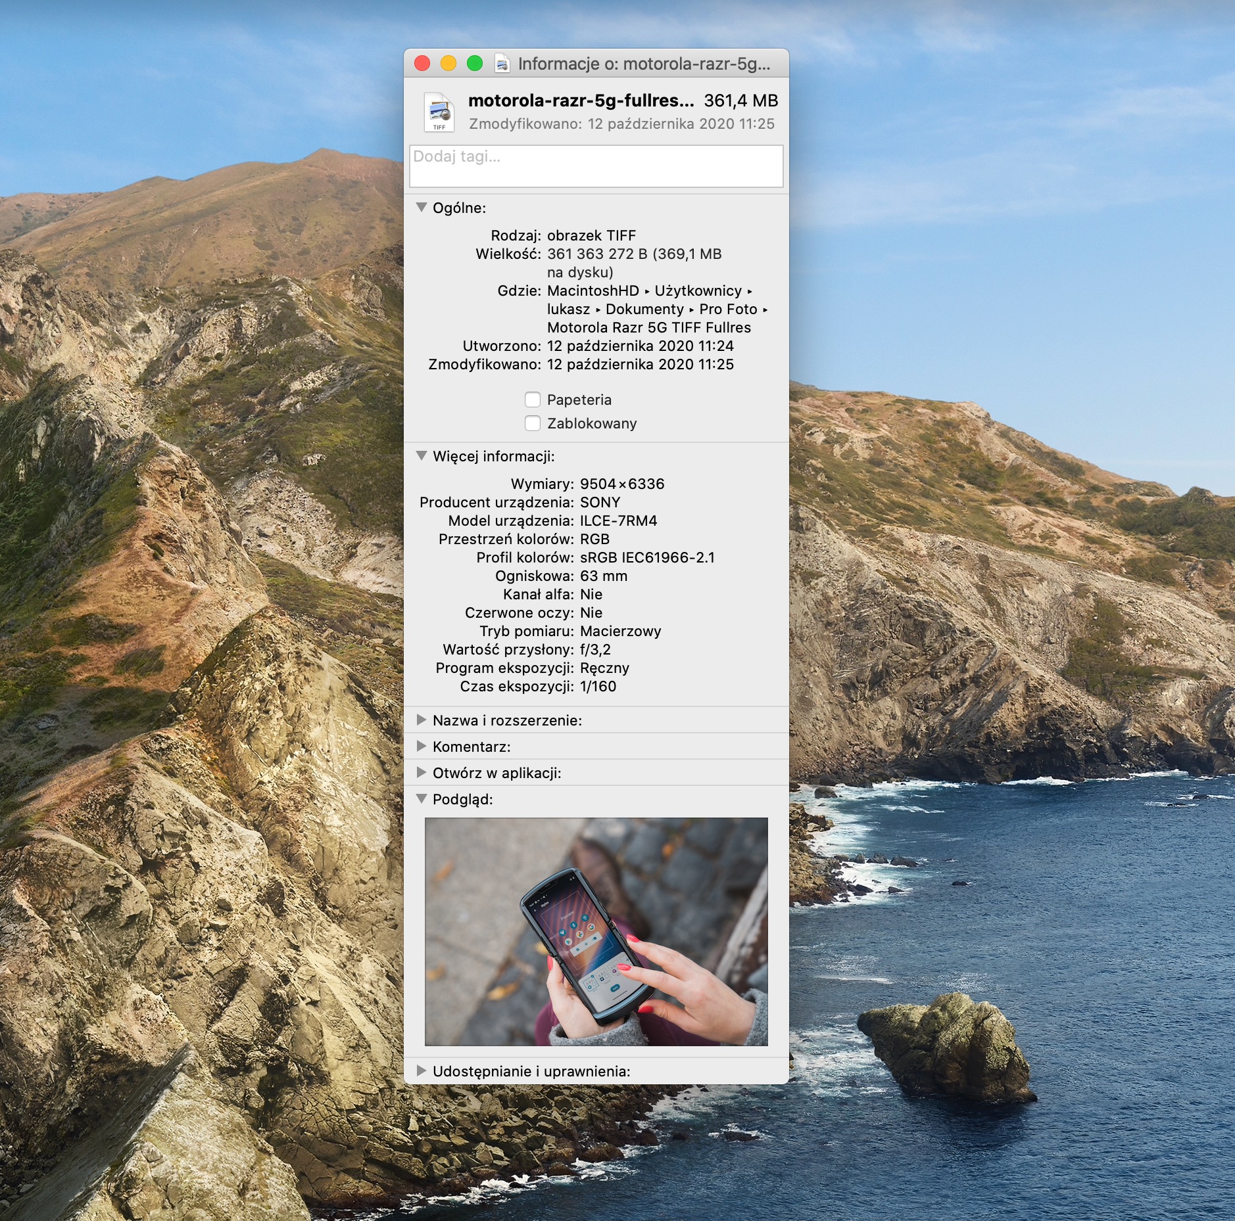Close the info window with red button
This screenshot has height=1221, width=1235.
click(422, 64)
